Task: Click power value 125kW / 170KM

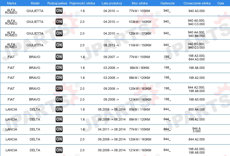Action: click(x=140, y=33)
